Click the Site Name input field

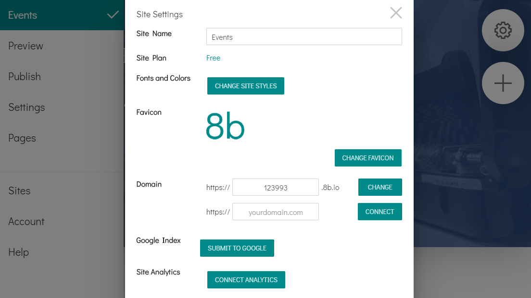304,37
